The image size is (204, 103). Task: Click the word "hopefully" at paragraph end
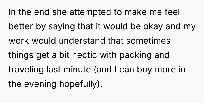(x=78, y=84)
